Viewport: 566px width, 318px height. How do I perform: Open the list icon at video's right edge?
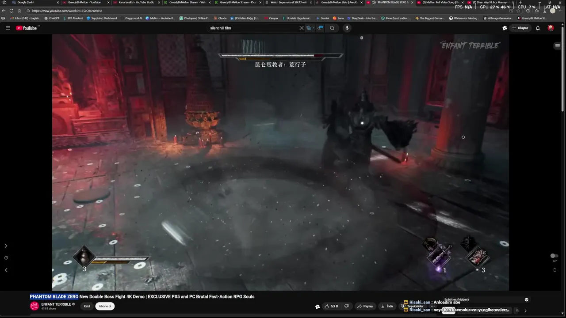tap(558, 45)
